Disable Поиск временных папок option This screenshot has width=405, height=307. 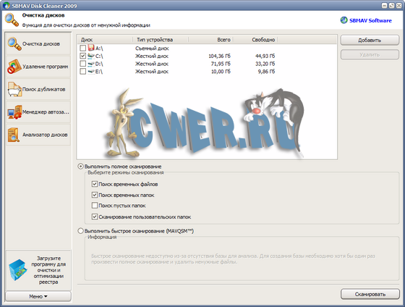tap(95, 195)
